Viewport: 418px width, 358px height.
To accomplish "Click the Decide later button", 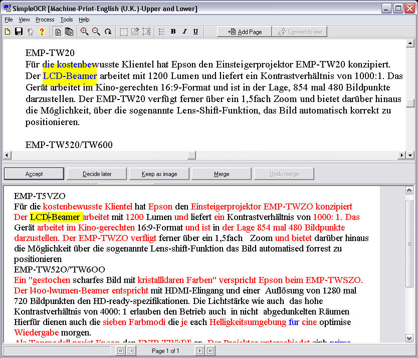I will coord(97,173).
